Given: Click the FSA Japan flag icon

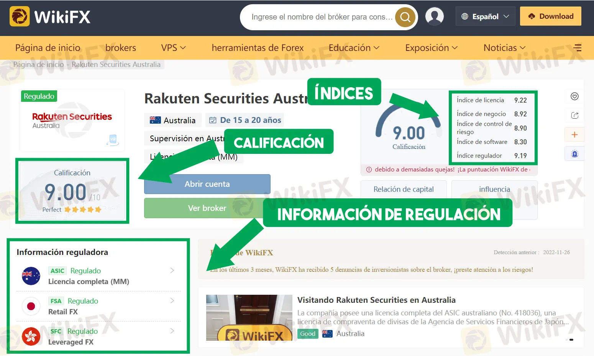Looking at the screenshot, I should click(31, 306).
